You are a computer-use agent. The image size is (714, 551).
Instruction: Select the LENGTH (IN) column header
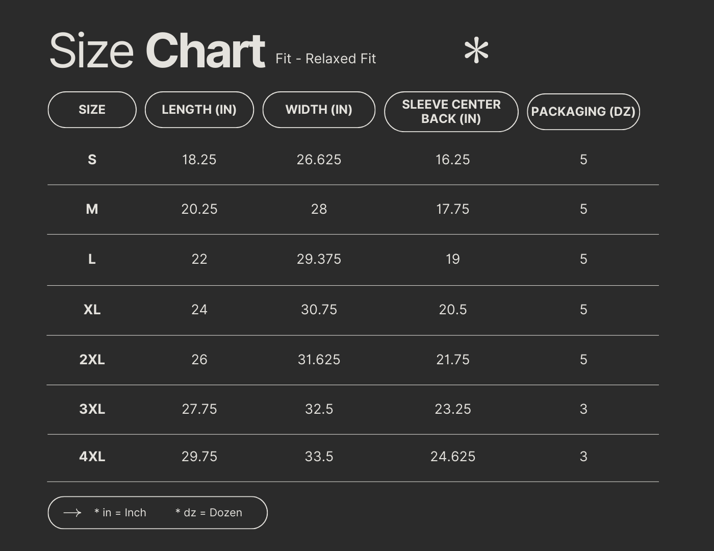(x=199, y=110)
